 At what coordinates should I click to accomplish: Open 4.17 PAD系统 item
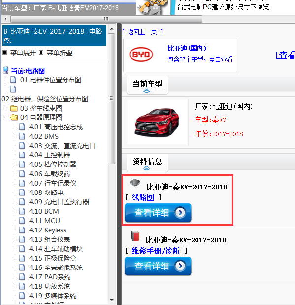[x=50, y=277]
